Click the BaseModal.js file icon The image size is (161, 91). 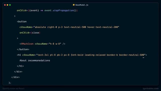74,5
